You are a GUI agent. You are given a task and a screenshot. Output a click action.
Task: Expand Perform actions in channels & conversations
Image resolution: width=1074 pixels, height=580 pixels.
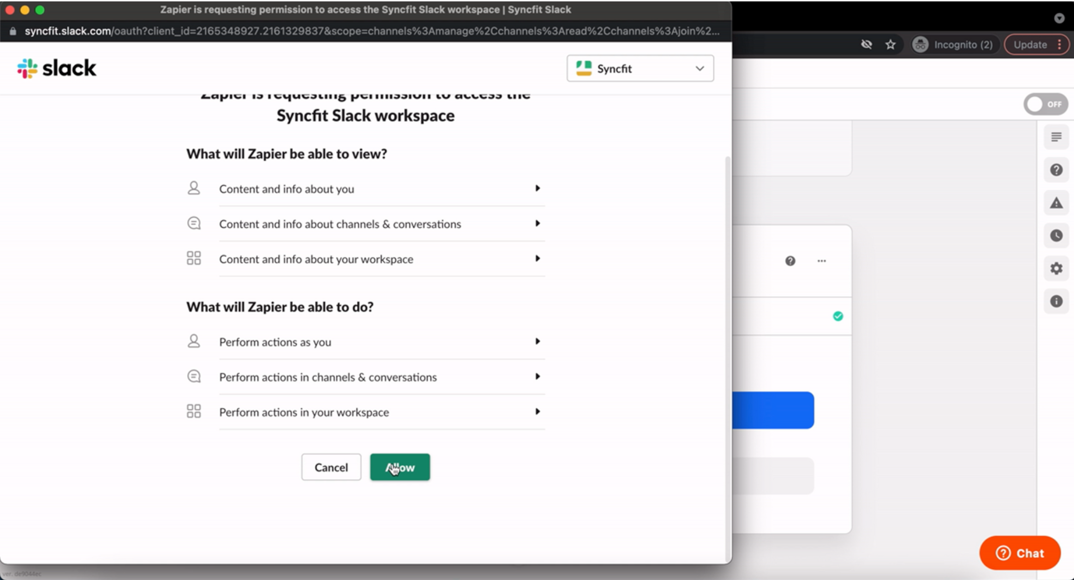(x=382, y=377)
